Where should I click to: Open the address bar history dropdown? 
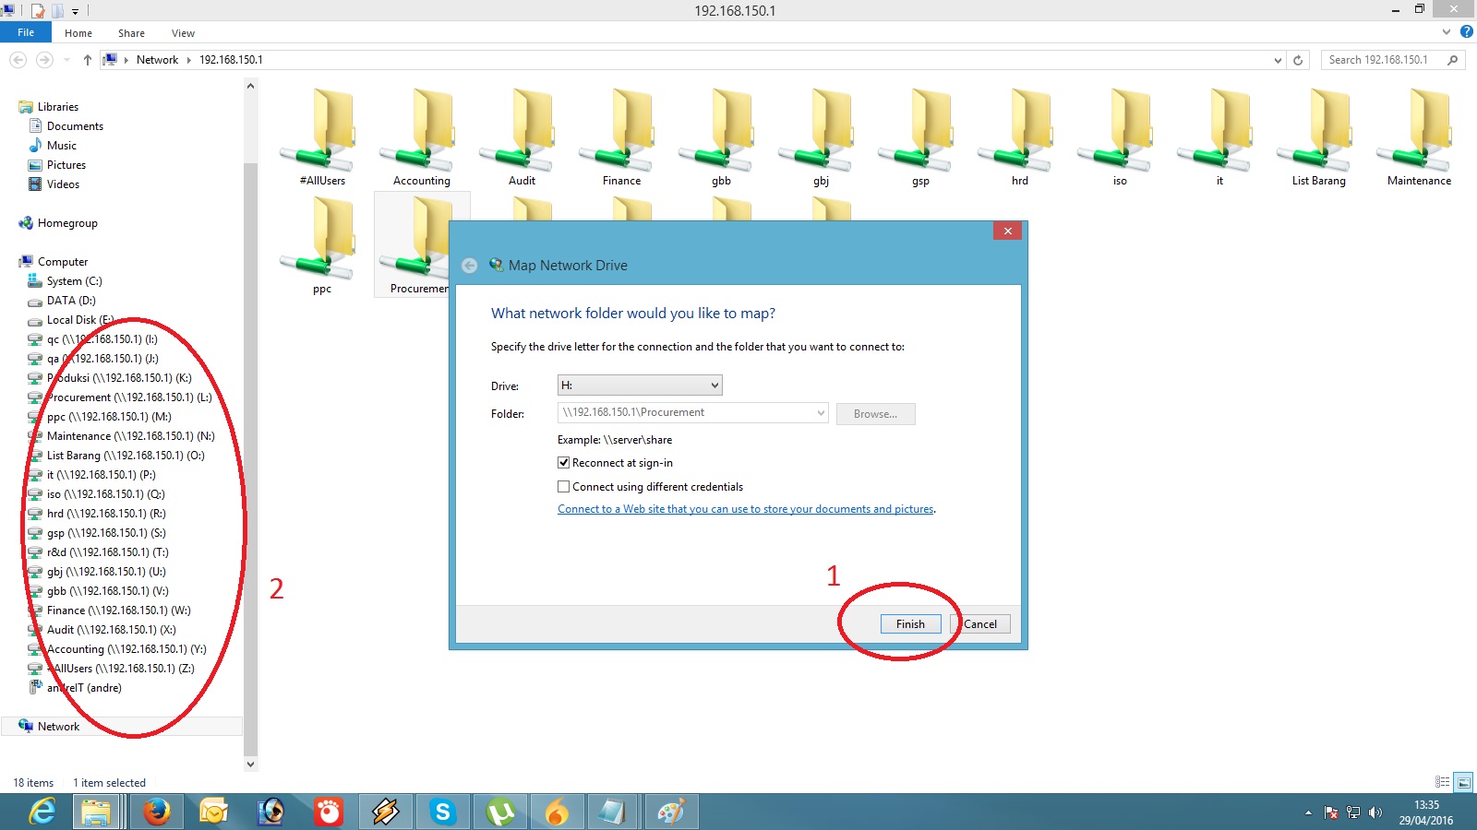1278,59
